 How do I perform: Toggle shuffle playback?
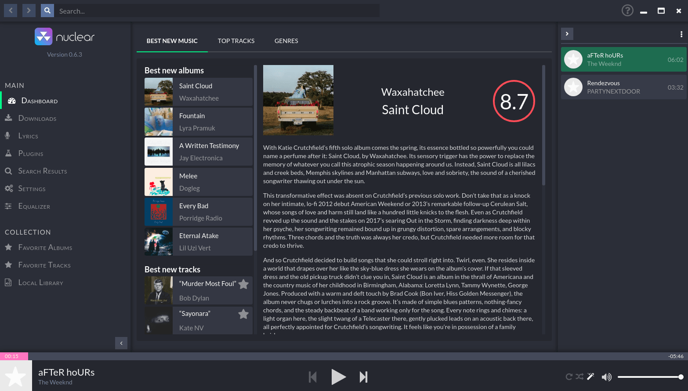pos(579,377)
